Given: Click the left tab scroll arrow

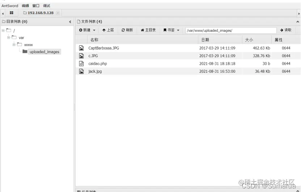Looking at the screenshot, I should pos(3,14).
